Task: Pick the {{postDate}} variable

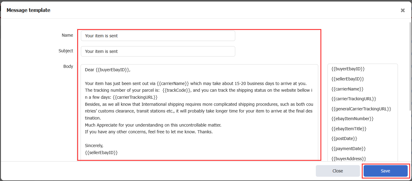Action: (344, 139)
